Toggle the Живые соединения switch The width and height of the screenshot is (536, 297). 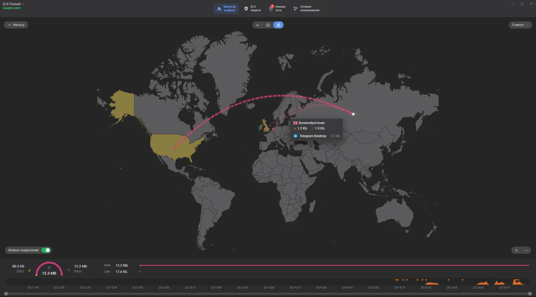tap(46, 250)
